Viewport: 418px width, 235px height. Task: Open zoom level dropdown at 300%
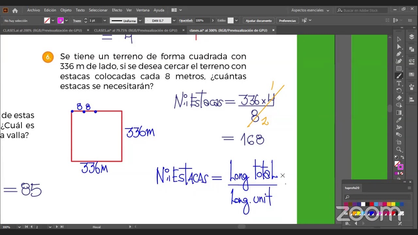point(19,227)
